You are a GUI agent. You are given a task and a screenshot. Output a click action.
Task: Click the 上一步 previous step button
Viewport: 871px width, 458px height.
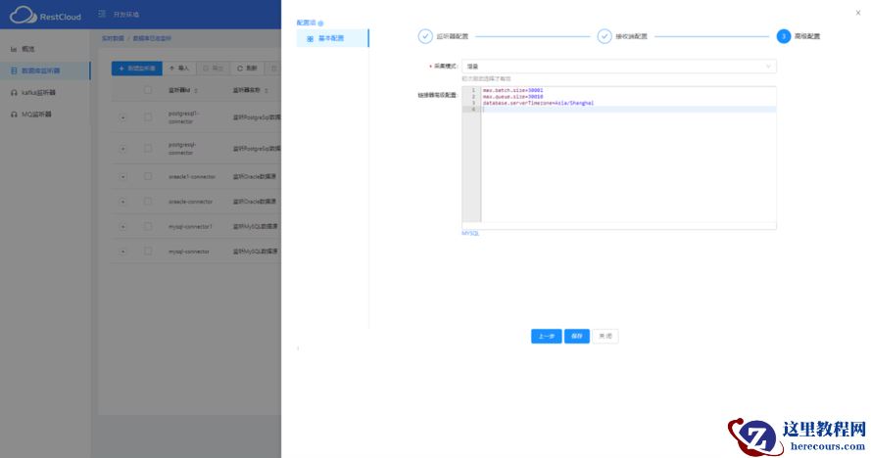(x=546, y=336)
